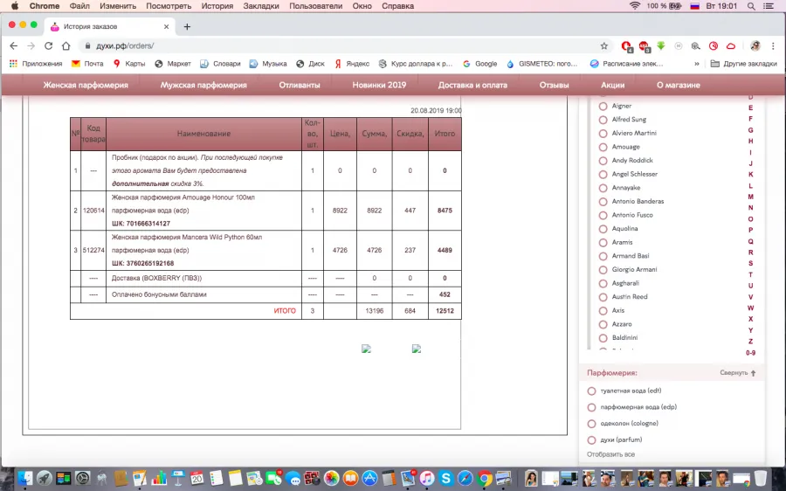Open a new browser tab

[x=187, y=26]
